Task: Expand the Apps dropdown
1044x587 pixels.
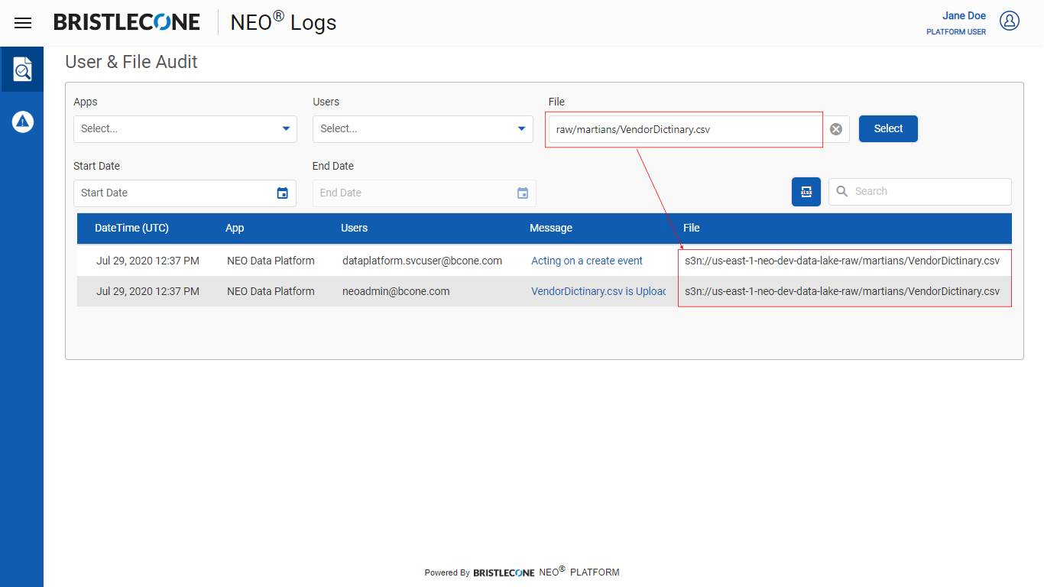Action: click(x=286, y=129)
